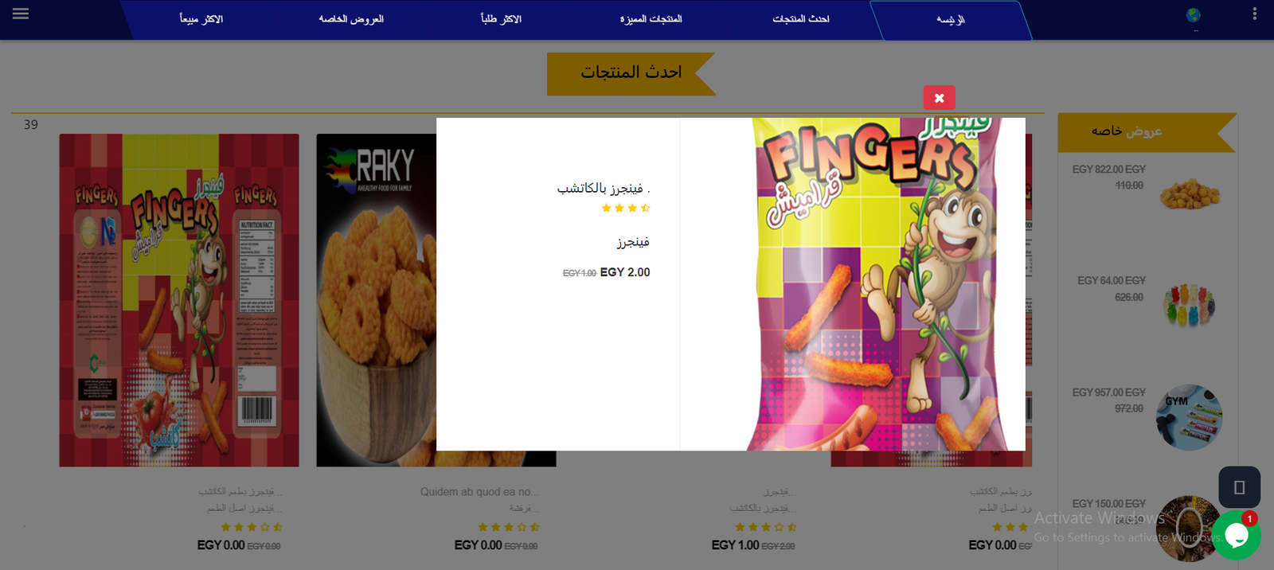Open the green chat bubble icon
The image size is (1274, 570).
1236,535
